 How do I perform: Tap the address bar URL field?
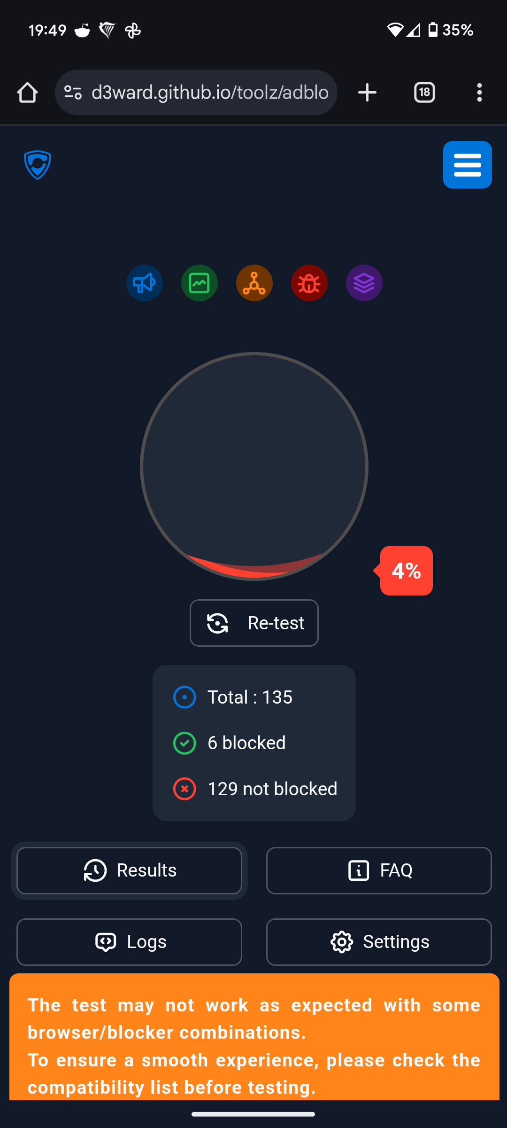(x=210, y=93)
